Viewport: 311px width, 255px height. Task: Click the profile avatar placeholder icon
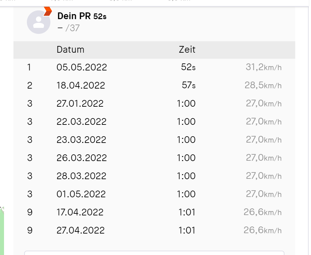pyautogui.click(x=39, y=22)
